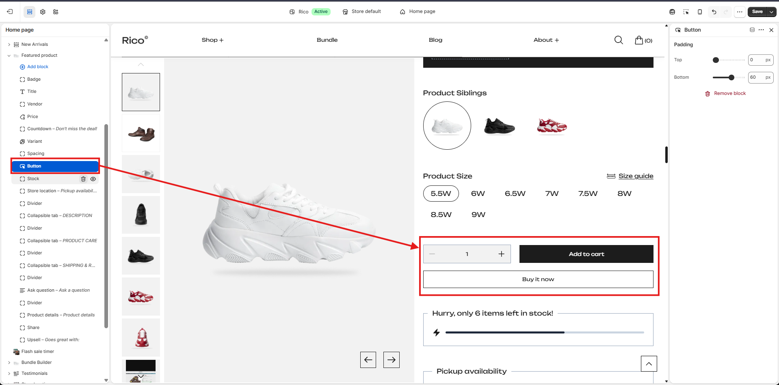
Task: Open the About + menu
Action: 546,40
